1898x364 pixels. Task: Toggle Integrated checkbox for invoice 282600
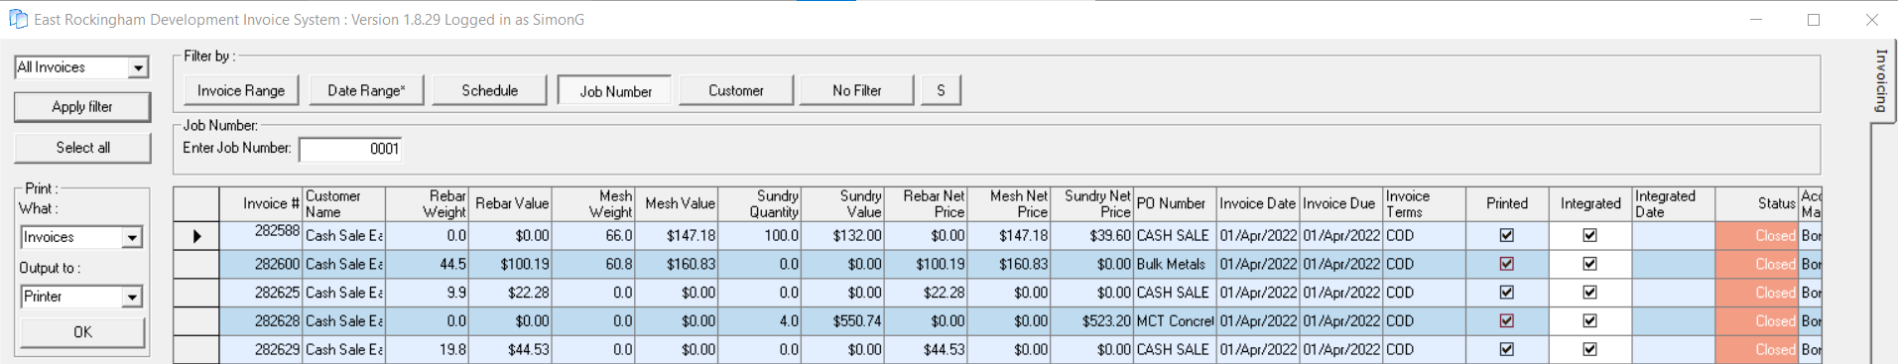(x=1589, y=264)
